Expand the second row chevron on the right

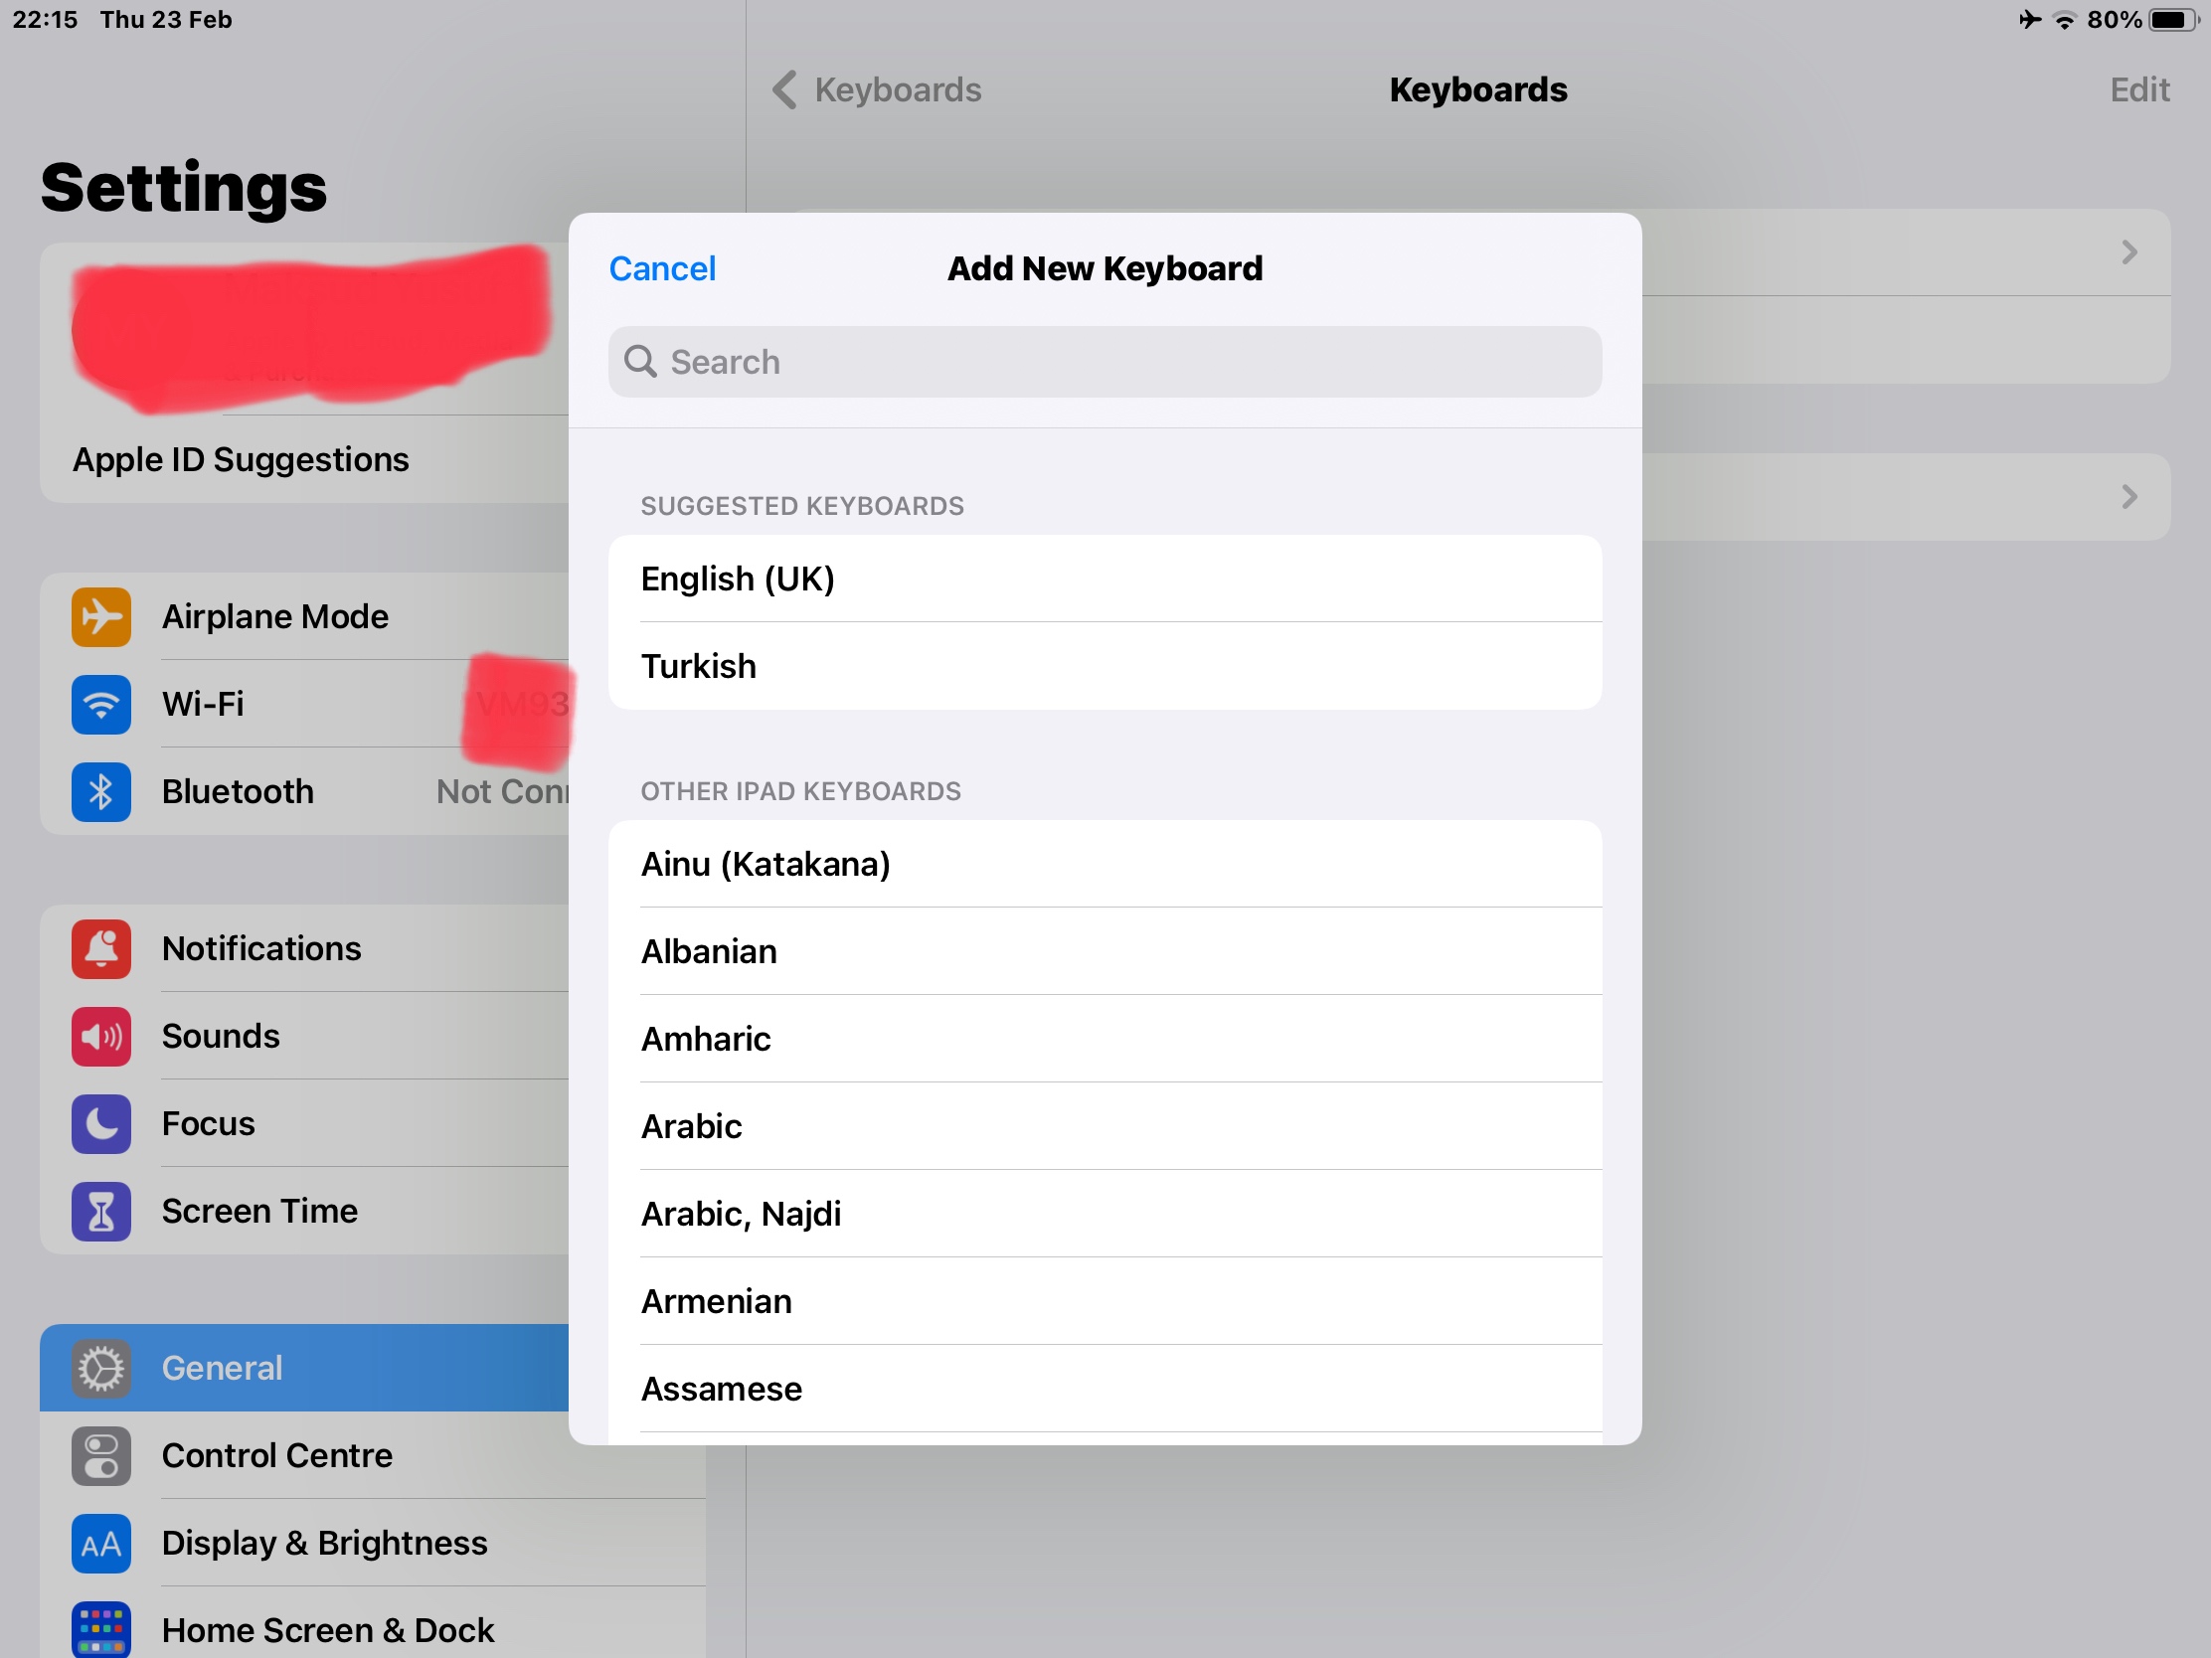pos(2129,497)
